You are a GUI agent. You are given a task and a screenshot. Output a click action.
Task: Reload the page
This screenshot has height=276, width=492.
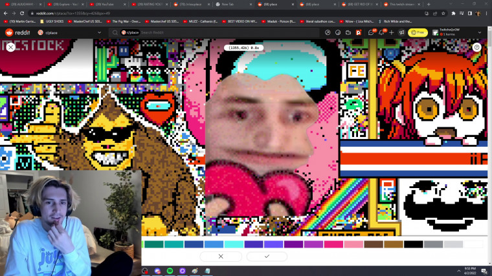coord(22,14)
